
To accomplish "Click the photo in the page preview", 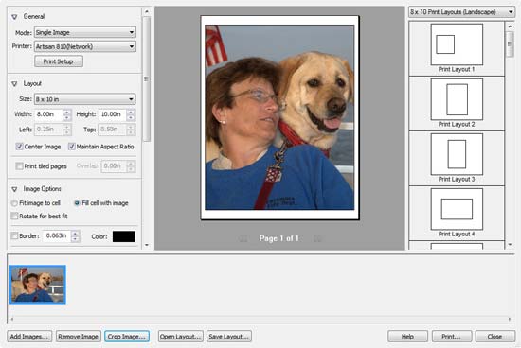I will 279,117.
